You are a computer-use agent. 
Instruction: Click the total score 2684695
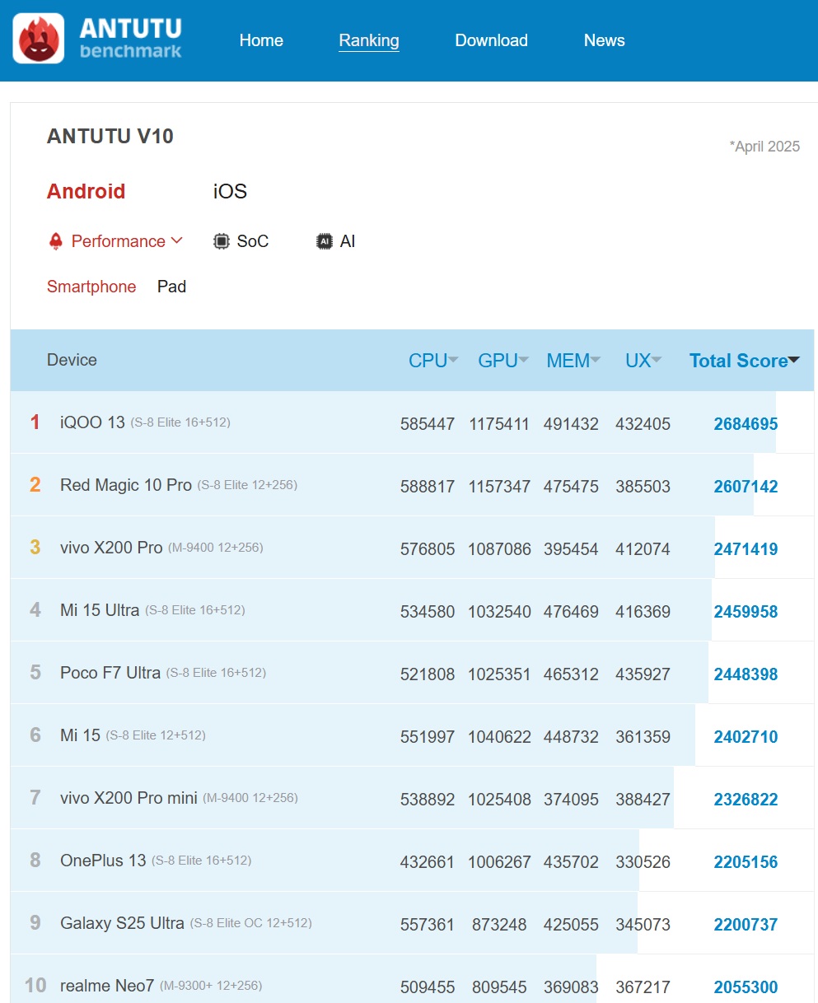[746, 424]
